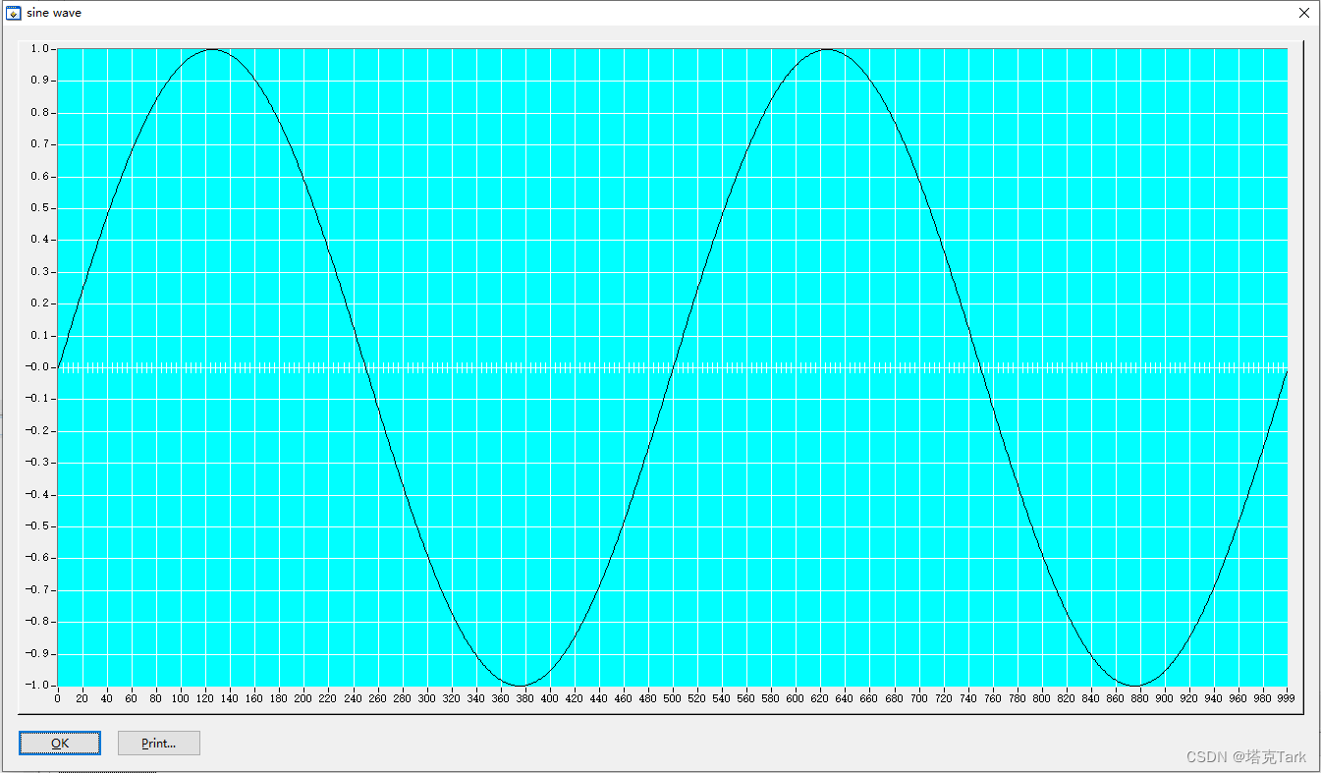Close the sine wave window
The height and width of the screenshot is (773, 1321).
pos(1303,13)
